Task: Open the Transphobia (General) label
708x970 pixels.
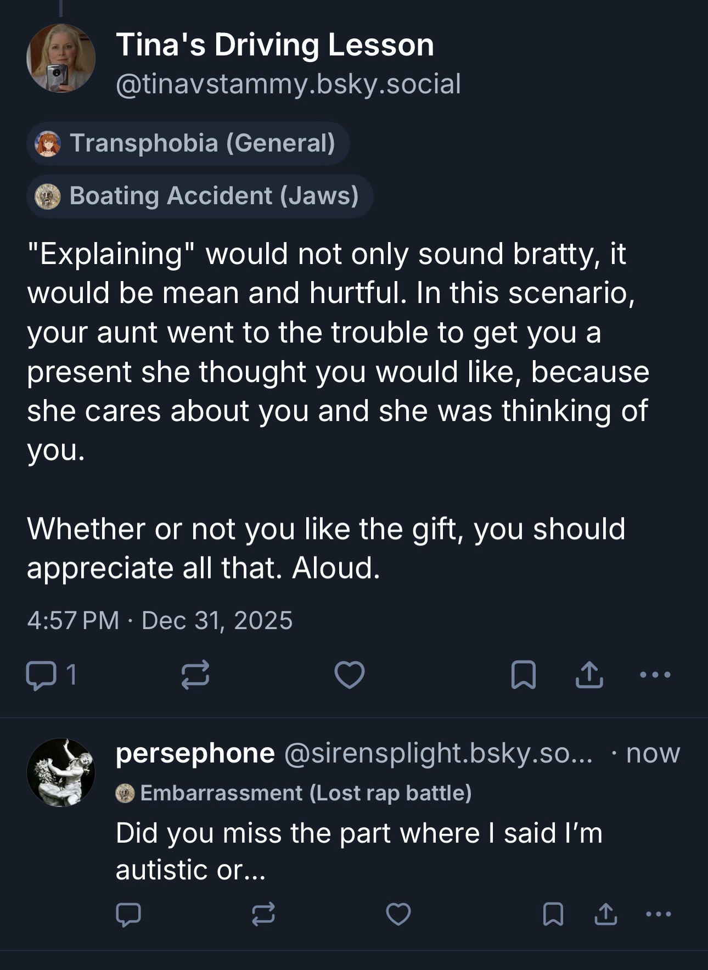Action: coord(188,143)
